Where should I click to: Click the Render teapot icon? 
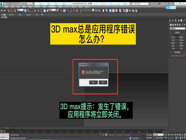pyautogui.click(x=130, y=11)
